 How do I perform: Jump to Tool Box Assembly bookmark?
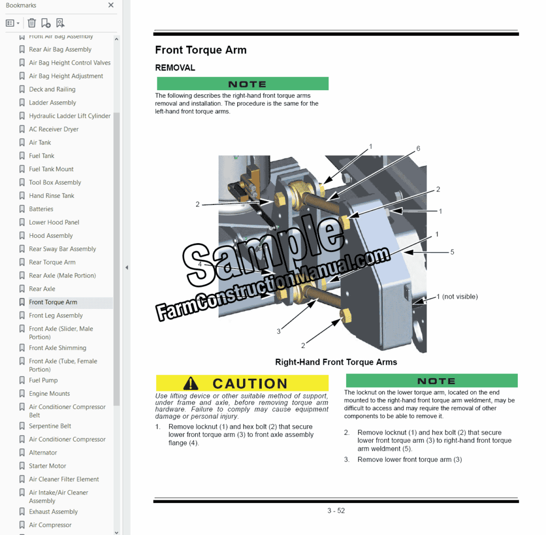click(x=55, y=182)
